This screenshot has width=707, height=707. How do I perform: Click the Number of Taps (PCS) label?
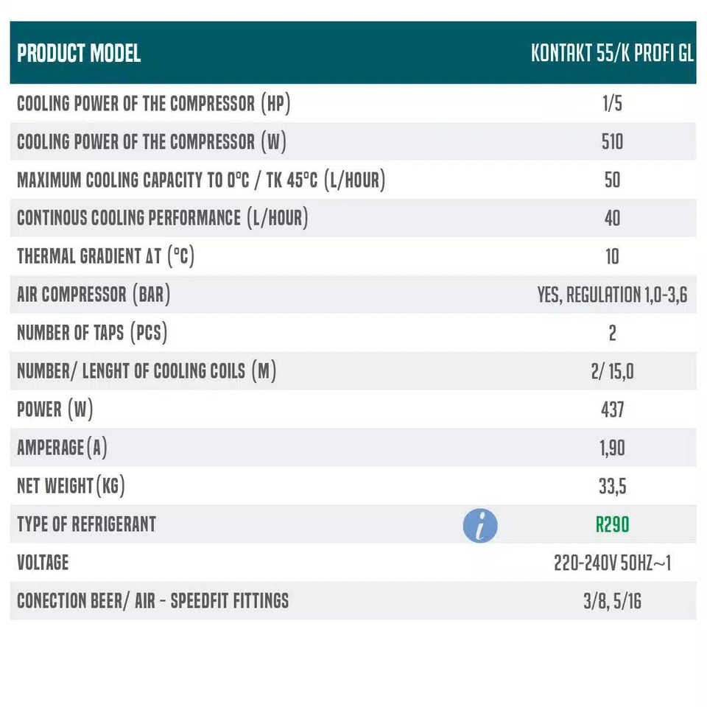tap(92, 333)
